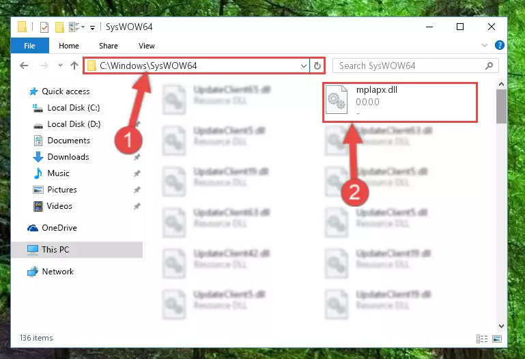Go up one folder level
525x359 pixels.
coord(74,66)
